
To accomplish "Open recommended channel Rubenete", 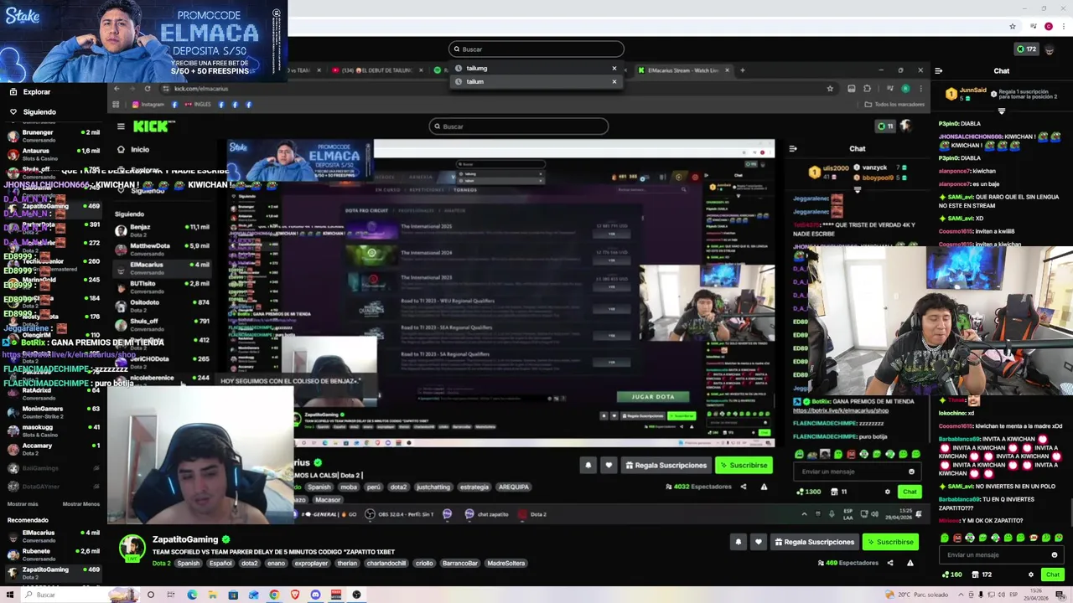I will coord(54,554).
